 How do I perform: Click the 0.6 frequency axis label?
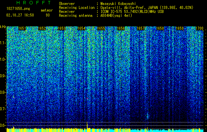(x=3, y=125)
